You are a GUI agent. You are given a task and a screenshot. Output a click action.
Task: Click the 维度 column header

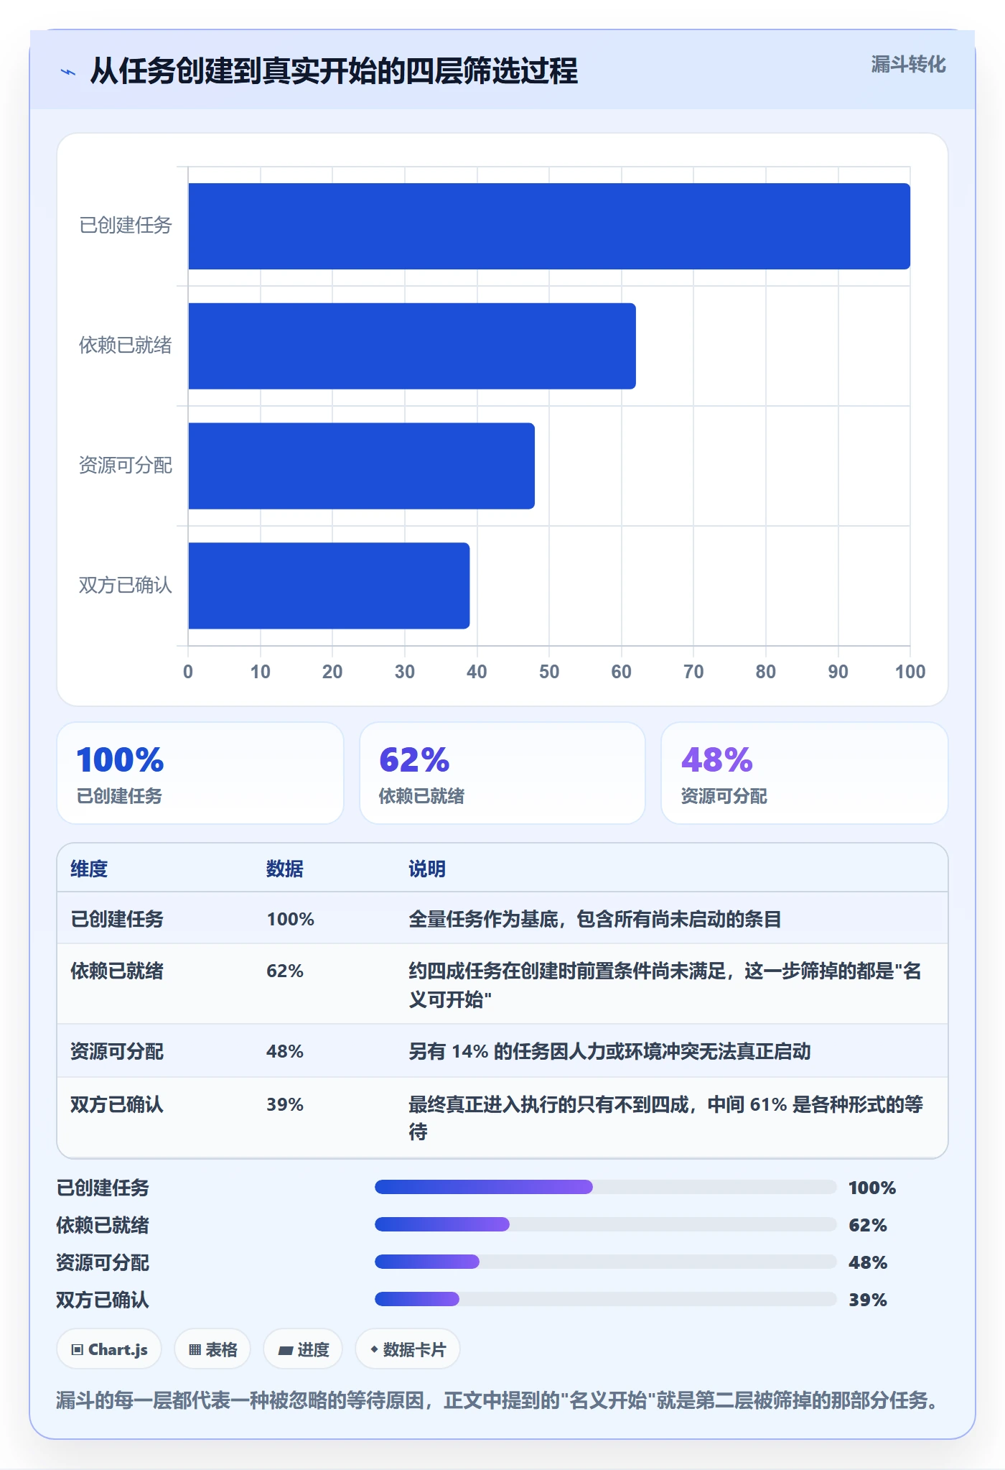pos(89,869)
